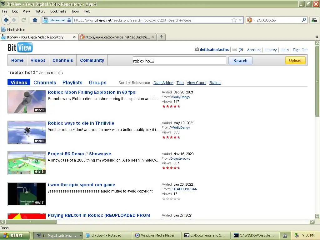Open a new tab with plus button
Image resolution: width=320 pixels, height=240 pixels.
(161, 37)
